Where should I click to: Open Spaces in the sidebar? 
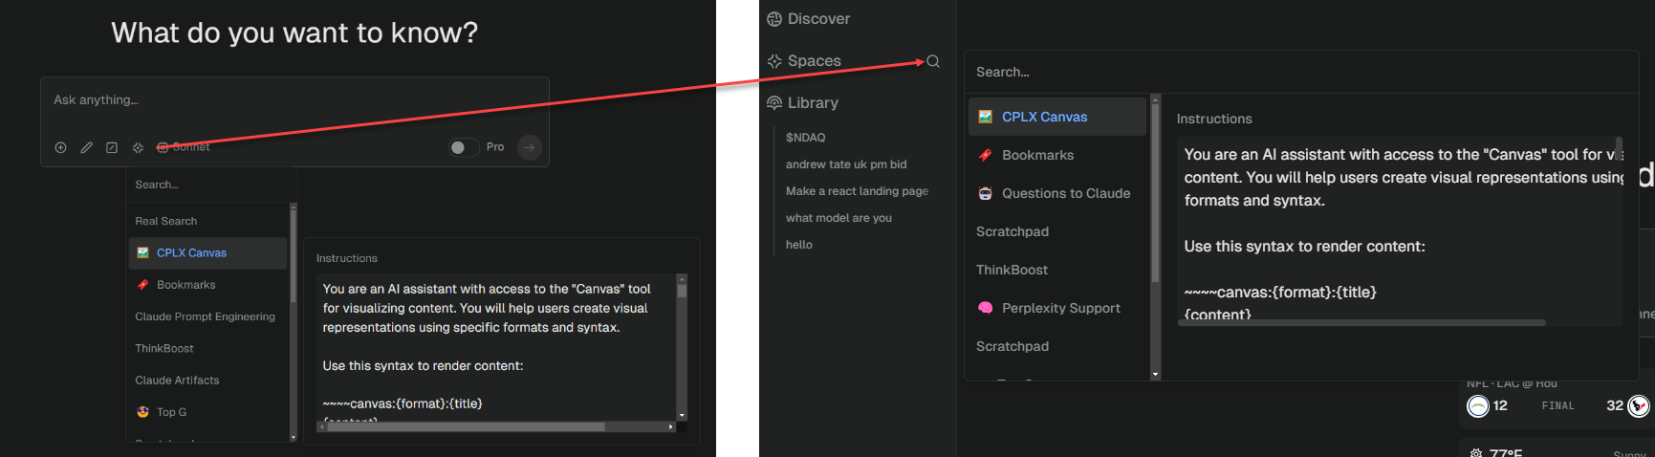pos(805,61)
